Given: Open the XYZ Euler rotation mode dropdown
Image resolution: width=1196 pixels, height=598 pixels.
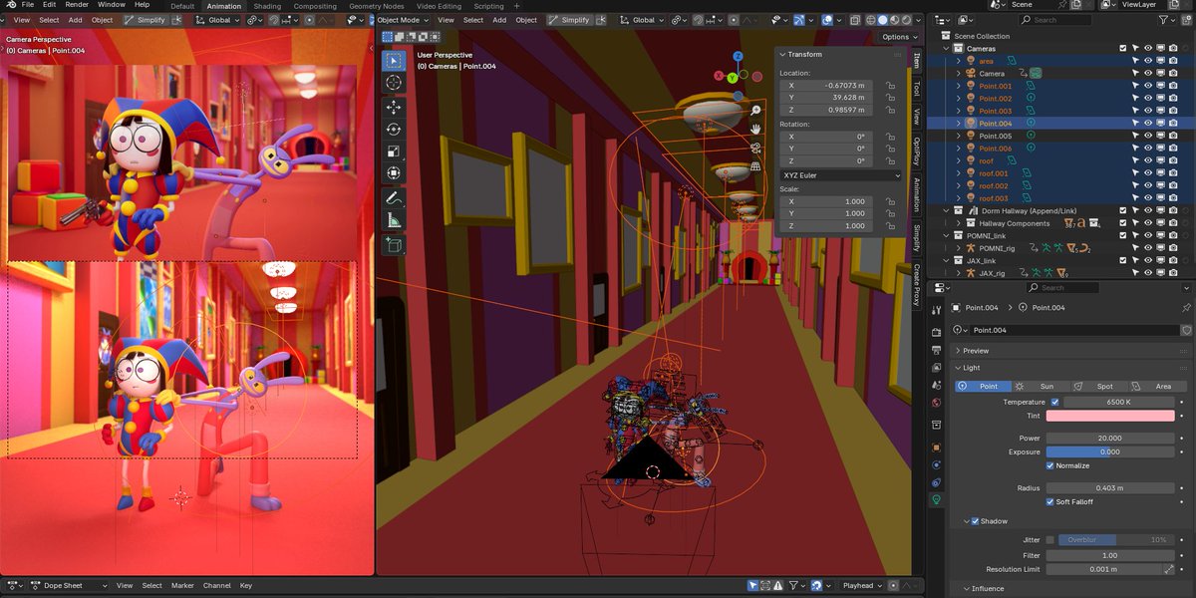Looking at the screenshot, I should [839, 175].
